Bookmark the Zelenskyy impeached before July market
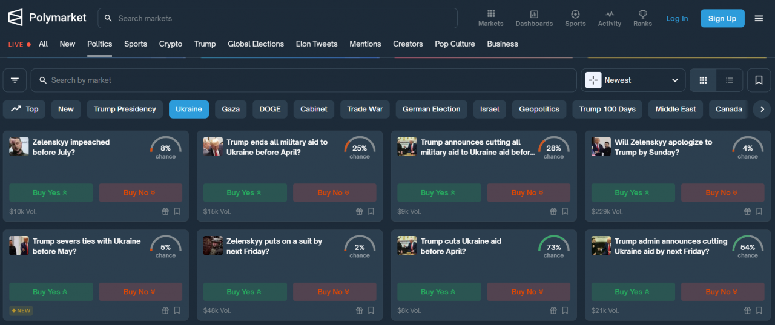Image resolution: width=775 pixels, height=325 pixels. coord(177,211)
